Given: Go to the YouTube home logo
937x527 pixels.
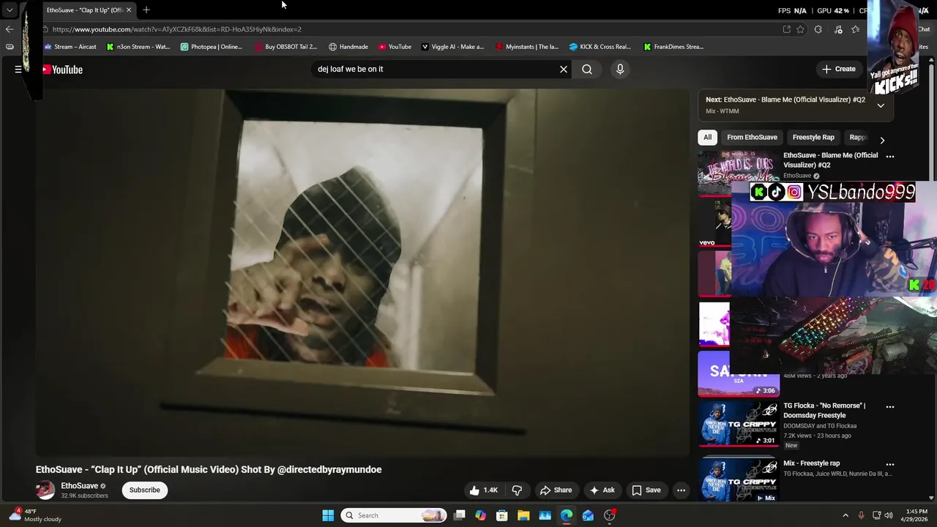Looking at the screenshot, I should (x=61, y=70).
